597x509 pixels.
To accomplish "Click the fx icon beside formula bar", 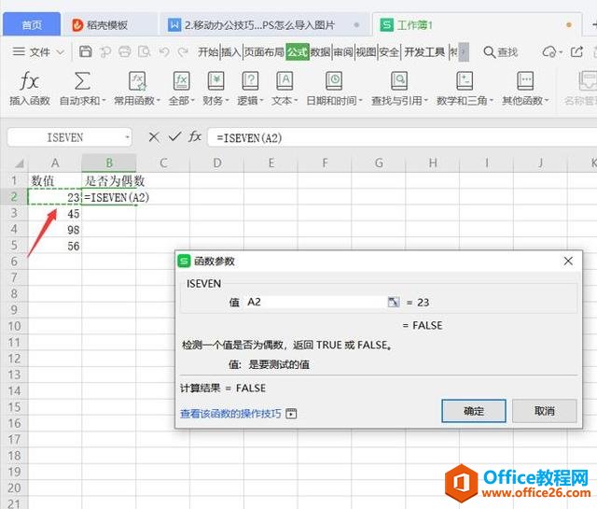I will point(195,136).
